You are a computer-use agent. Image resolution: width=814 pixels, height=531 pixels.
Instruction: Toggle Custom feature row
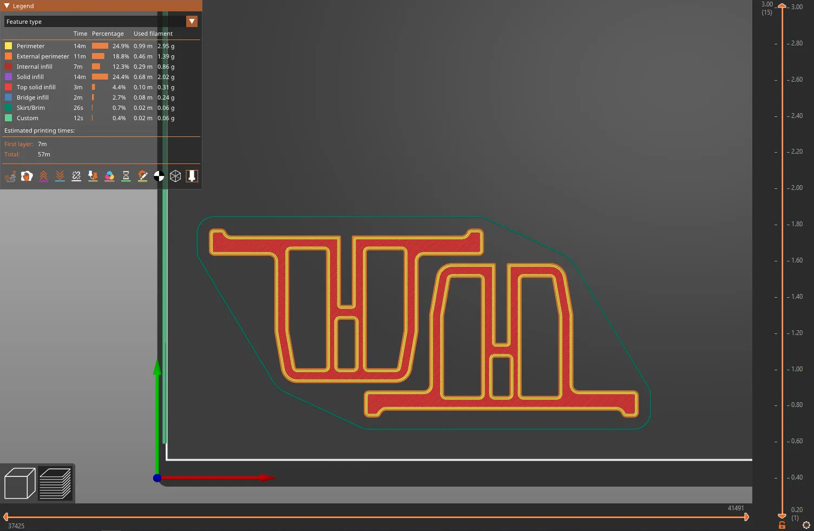(x=101, y=118)
